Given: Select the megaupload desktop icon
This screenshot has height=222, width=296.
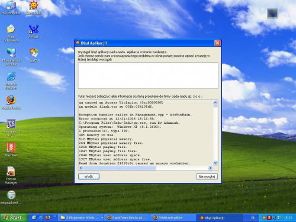Looking at the screenshot, I should 11,197.
